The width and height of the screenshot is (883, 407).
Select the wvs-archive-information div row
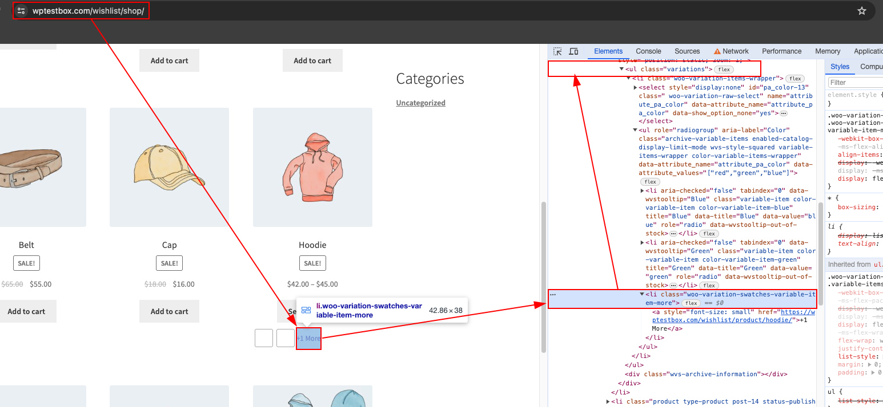tap(706, 374)
